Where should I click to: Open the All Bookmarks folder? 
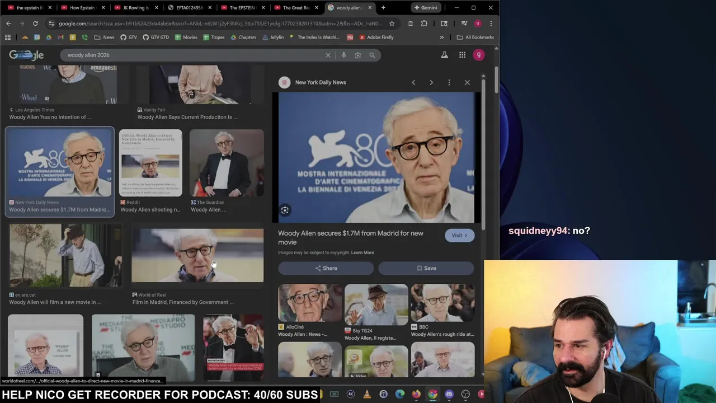[x=475, y=37]
